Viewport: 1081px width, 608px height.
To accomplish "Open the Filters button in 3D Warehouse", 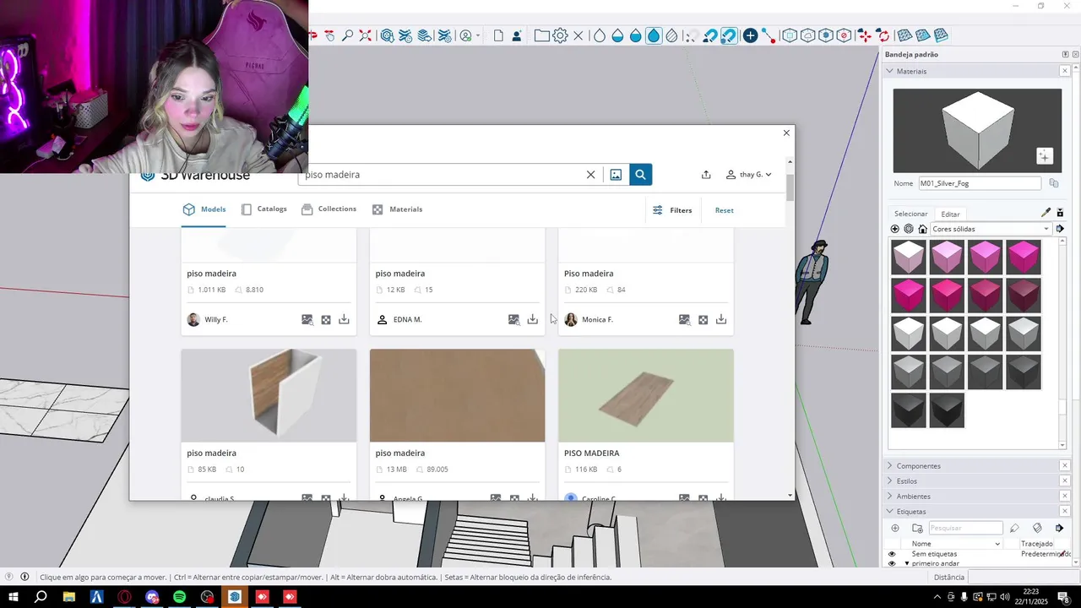I will click(x=672, y=210).
